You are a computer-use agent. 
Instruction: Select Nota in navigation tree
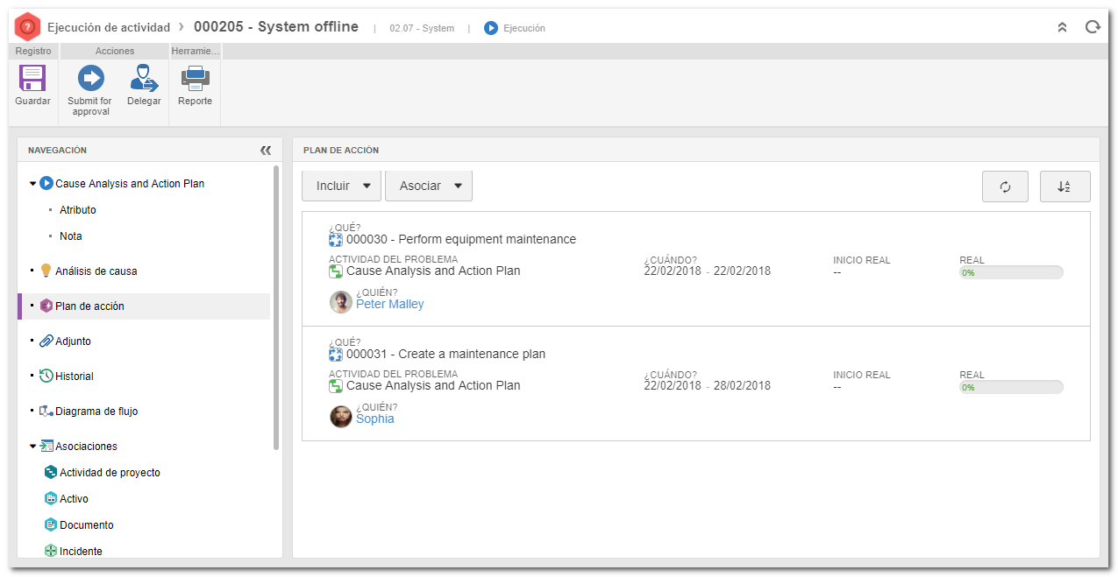[71, 236]
